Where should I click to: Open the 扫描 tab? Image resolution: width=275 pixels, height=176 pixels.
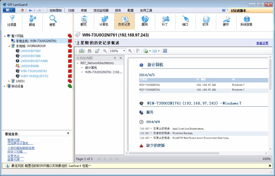(x=71, y=11)
